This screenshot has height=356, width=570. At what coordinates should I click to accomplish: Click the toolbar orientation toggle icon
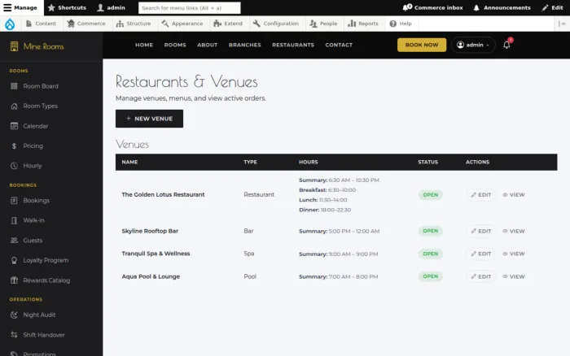tap(562, 24)
